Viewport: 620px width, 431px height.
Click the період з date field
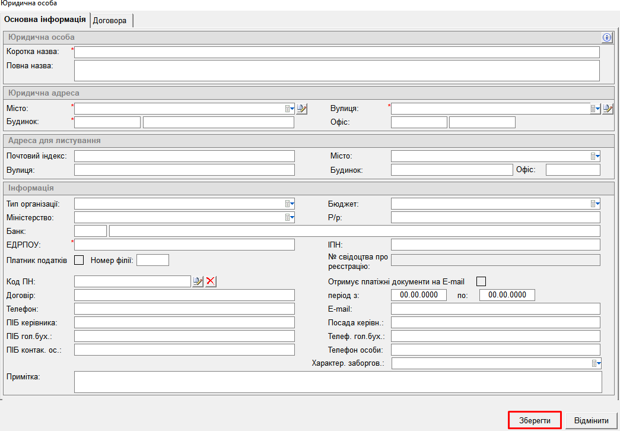[419, 295]
